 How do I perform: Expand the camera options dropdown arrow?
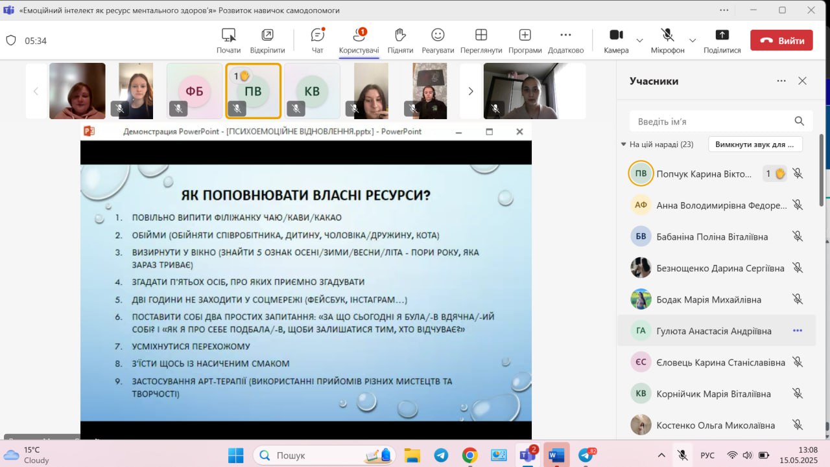[640, 40]
